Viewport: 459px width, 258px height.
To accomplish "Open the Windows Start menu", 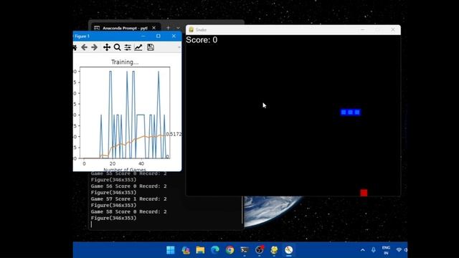I will [171, 250].
